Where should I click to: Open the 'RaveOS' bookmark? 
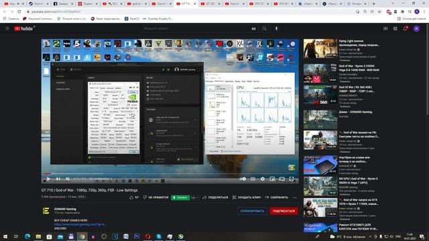click(132, 19)
